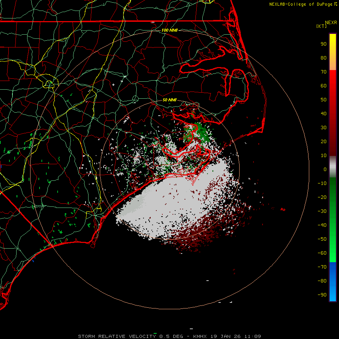Click the -90 value on velocity scale
This screenshot has width=339, height=339.
pyautogui.click(x=322, y=295)
